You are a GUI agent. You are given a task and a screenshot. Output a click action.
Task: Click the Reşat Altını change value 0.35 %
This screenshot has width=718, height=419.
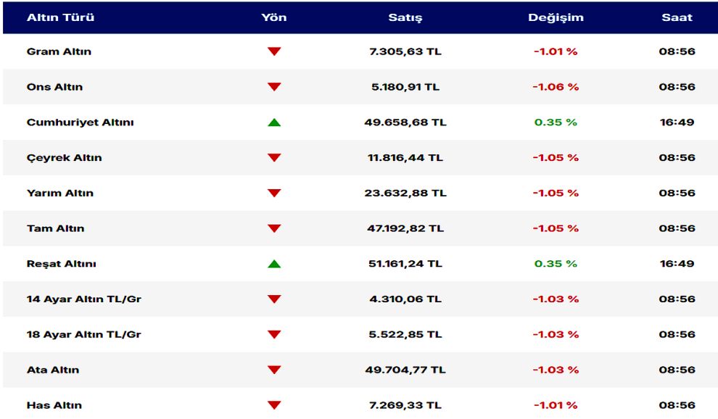click(556, 264)
